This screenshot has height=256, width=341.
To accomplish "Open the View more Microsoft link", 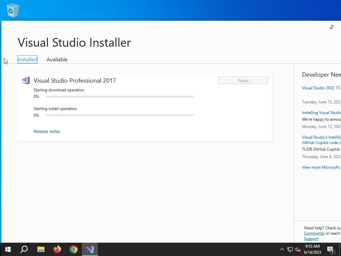I will [321, 167].
